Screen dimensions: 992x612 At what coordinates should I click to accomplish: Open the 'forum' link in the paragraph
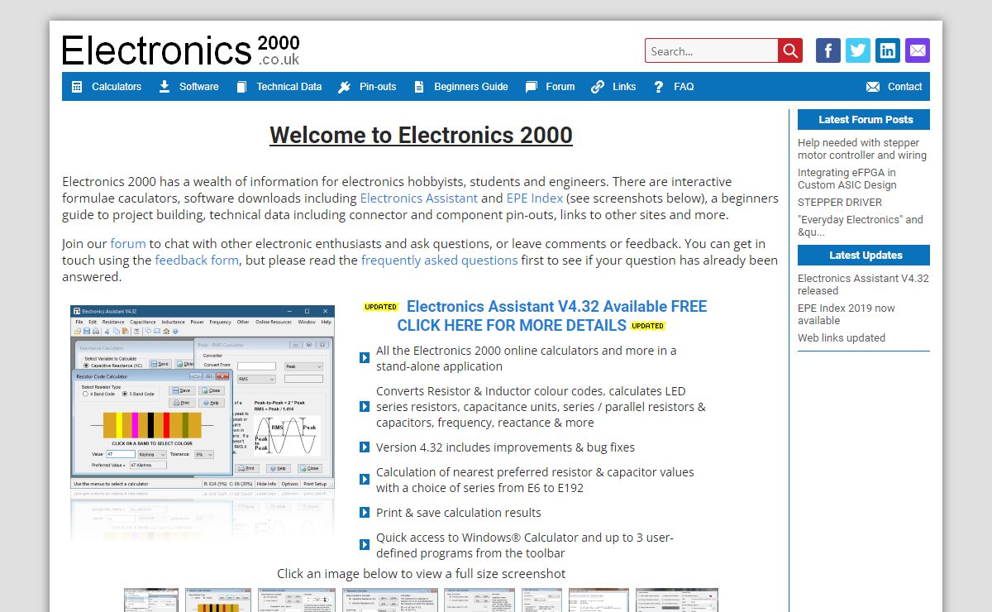[128, 244]
